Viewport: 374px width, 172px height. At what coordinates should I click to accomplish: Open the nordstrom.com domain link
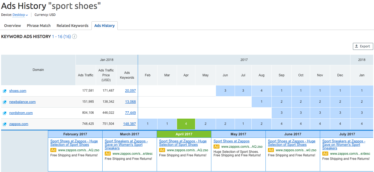click(x=21, y=113)
